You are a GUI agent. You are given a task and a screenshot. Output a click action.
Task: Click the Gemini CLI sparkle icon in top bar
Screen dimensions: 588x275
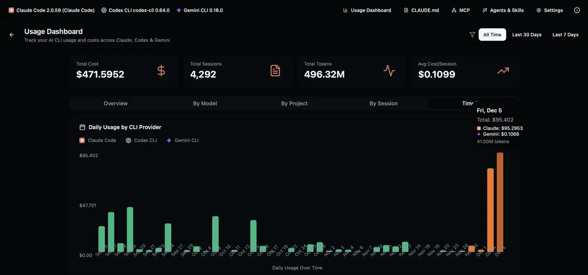click(x=179, y=10)
